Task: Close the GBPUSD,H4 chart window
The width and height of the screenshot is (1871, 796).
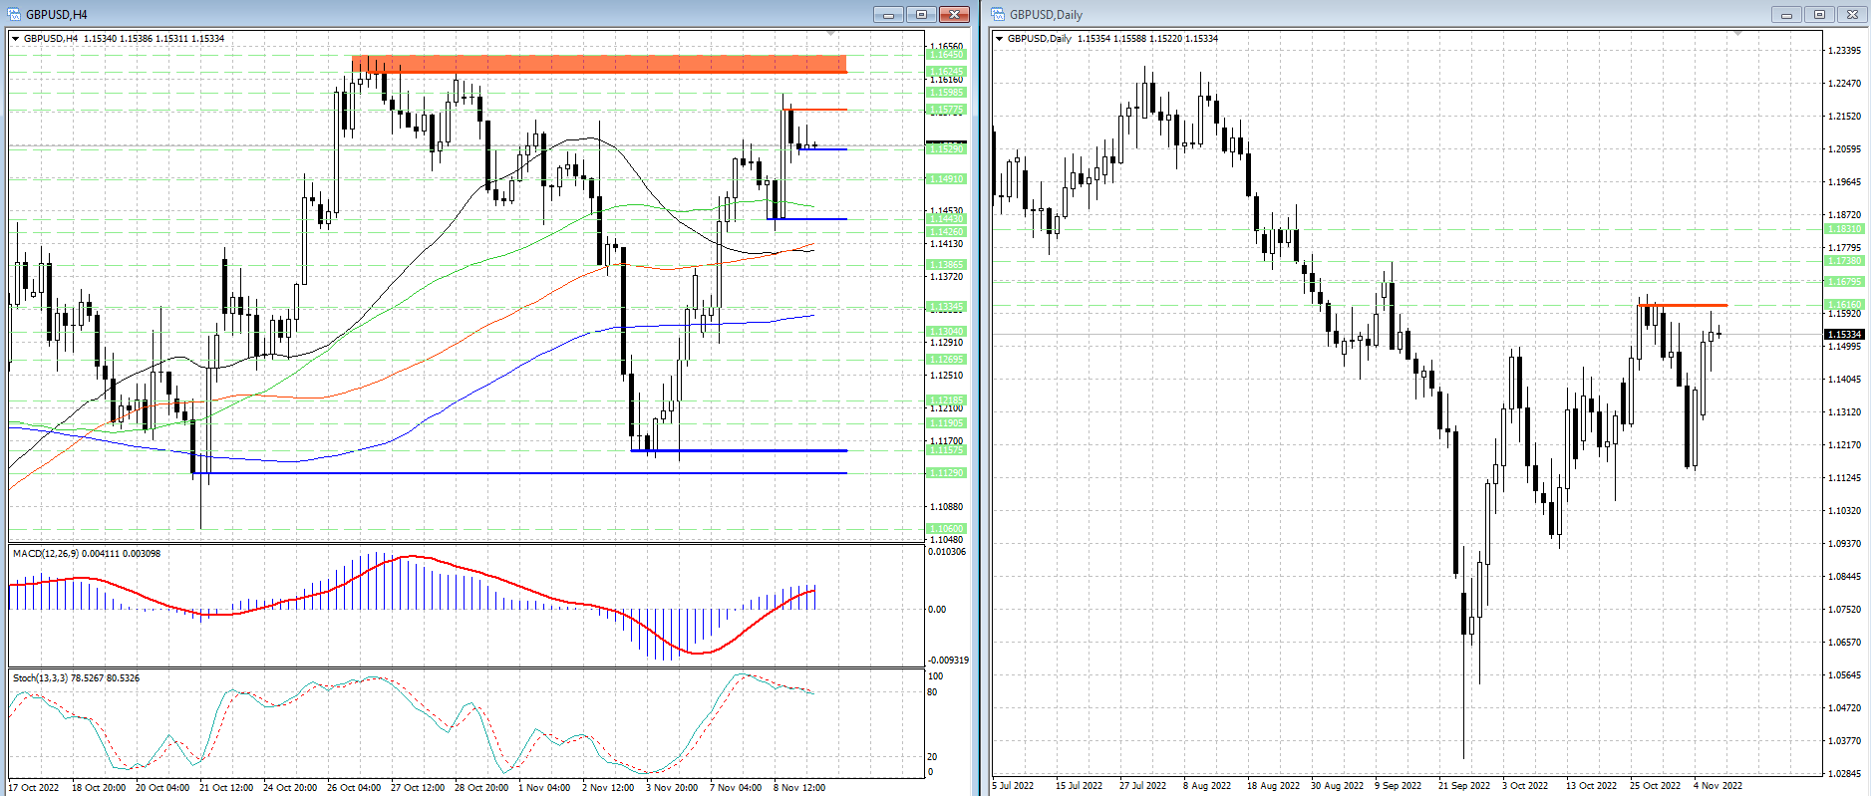Action: coord(954,14)
